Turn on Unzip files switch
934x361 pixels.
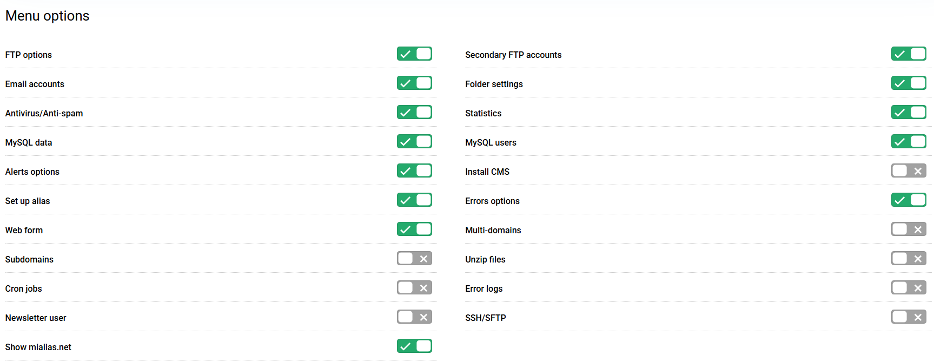point(909,259)
